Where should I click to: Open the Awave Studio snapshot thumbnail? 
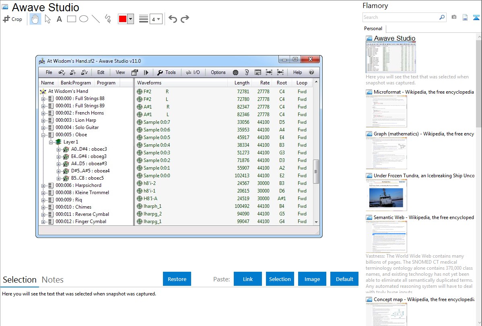[x=391, y=57]
